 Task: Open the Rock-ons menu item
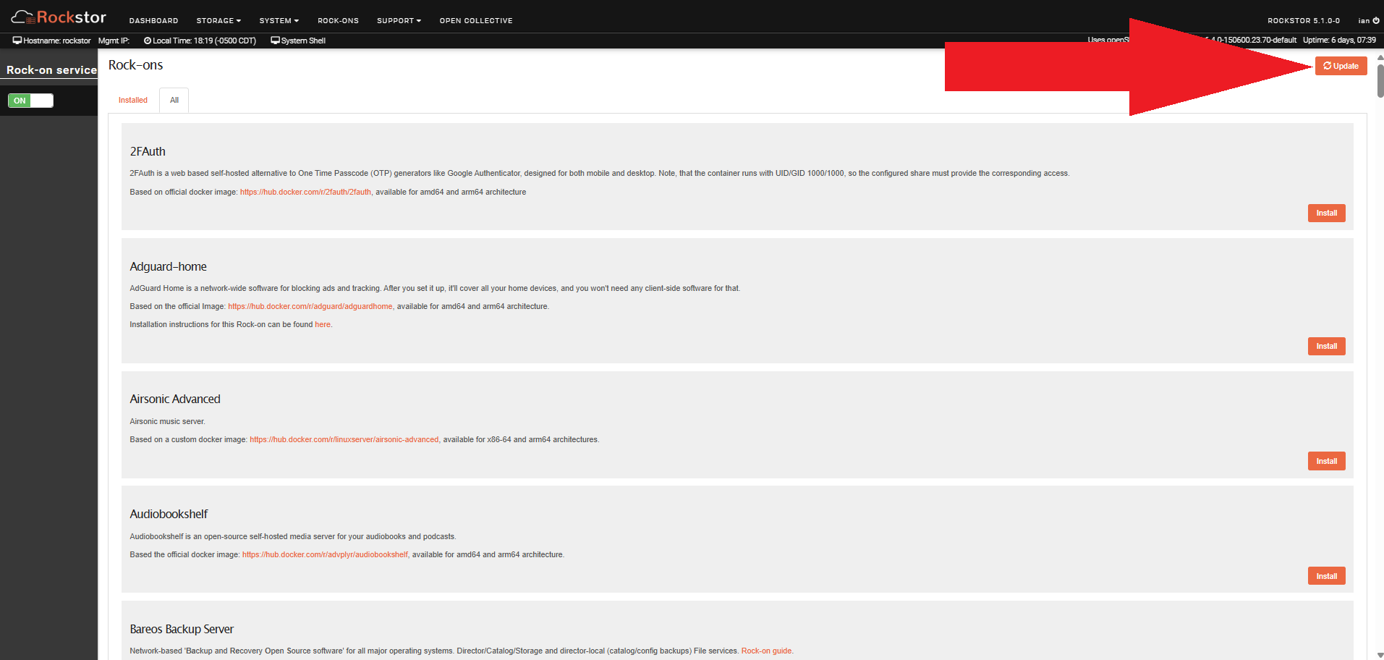[x=338, y=20]
